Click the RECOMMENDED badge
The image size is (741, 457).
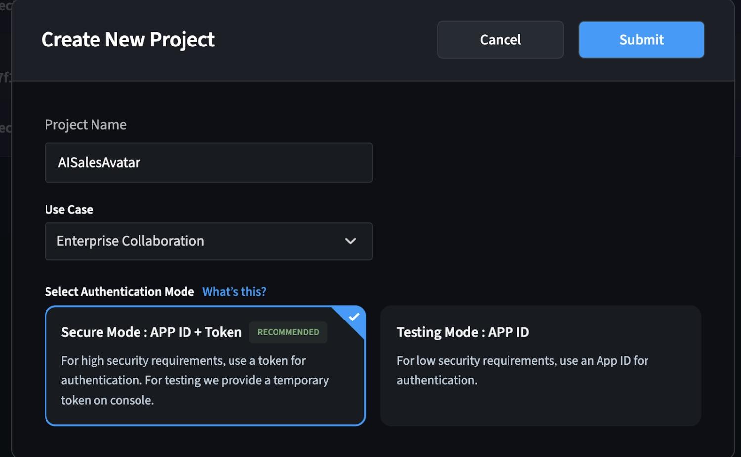288,332
